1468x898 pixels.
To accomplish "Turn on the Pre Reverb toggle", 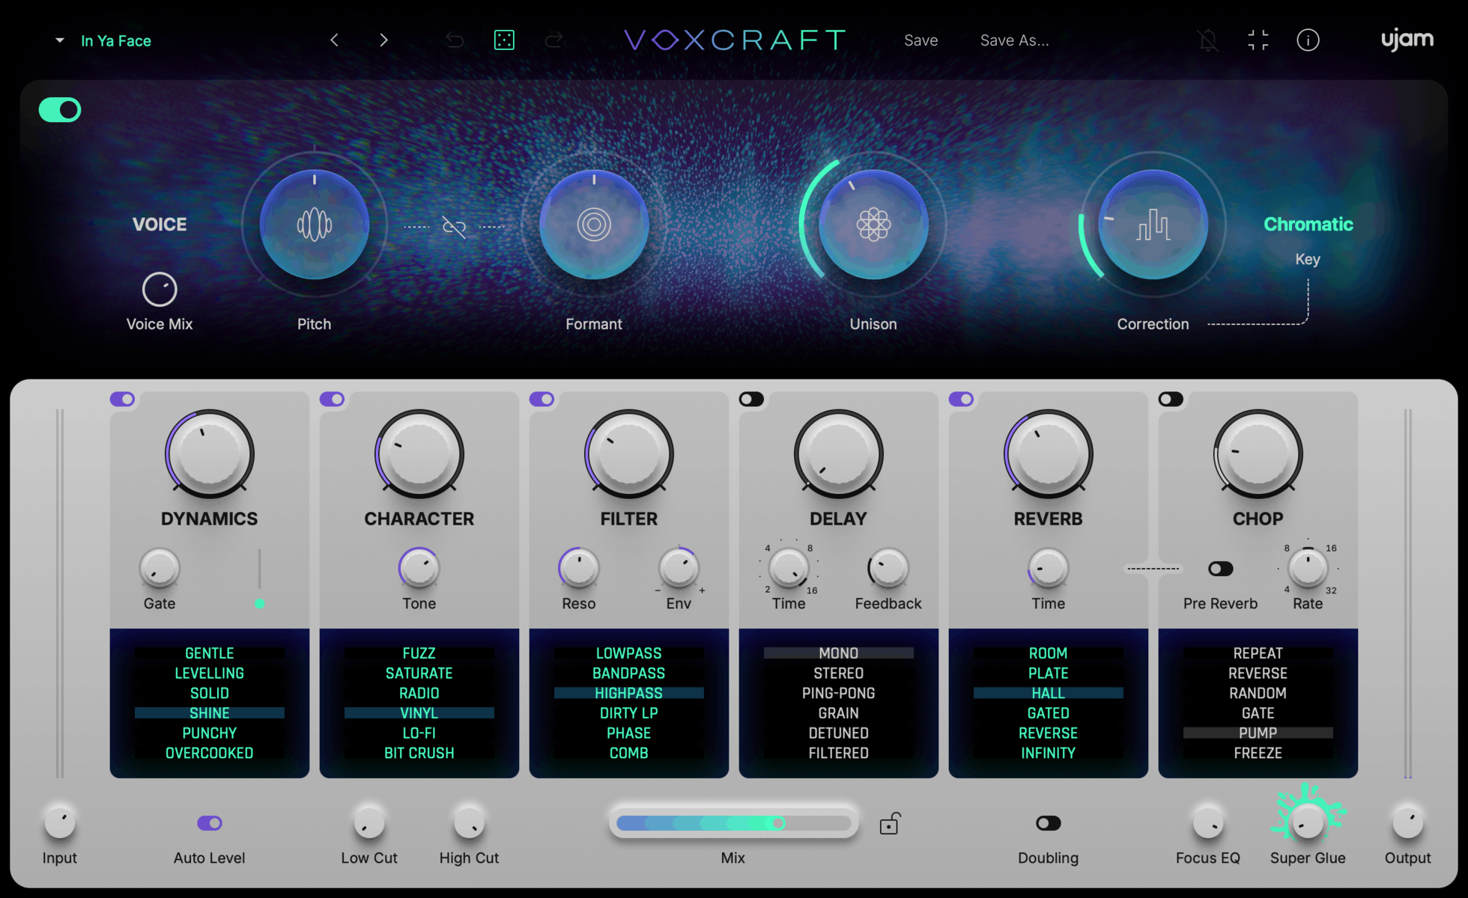I will 1220,569.
